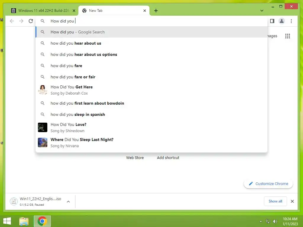Image resolution: width=303 pixels, height=227 pixels.
Task: Open 'How Did You Love?' by Shinedown
Action: pos(152,127)
